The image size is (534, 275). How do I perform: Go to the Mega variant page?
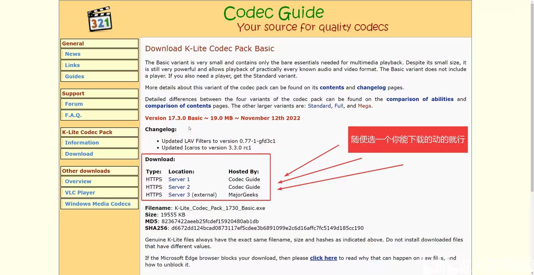(364, 106)
